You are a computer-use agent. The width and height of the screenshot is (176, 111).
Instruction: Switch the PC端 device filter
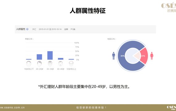click(x=73, y=29)
